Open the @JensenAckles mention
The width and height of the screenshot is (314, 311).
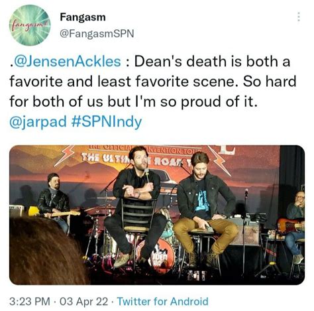click(x=67, y=62)
